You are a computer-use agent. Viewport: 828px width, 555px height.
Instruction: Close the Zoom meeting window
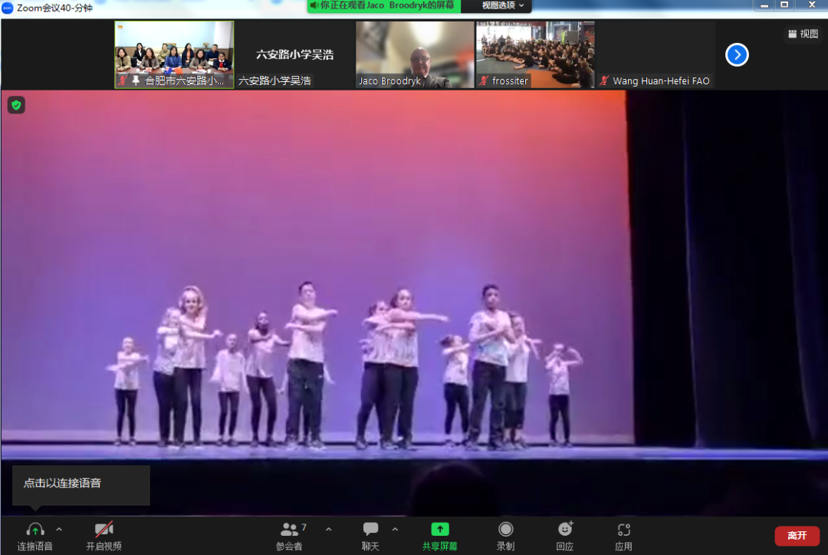click(812, 5)
